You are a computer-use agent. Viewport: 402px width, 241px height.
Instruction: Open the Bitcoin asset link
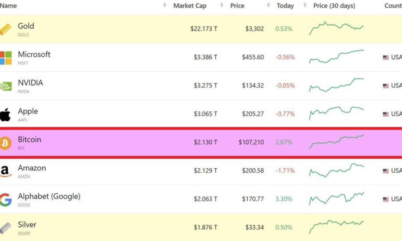coord(29,140)
